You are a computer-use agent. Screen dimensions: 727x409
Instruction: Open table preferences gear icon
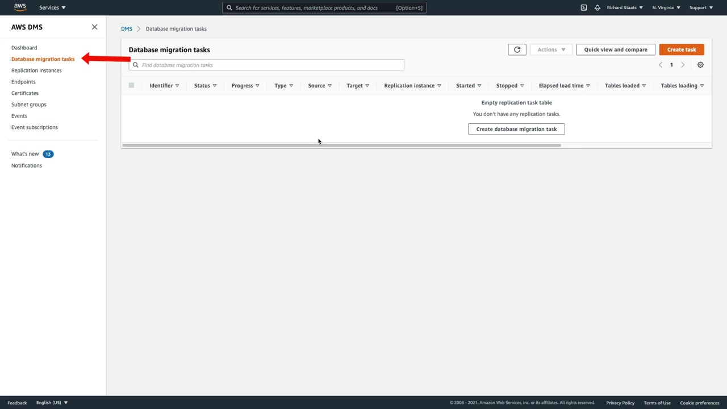pyautogui.click(x=700, y=65)
